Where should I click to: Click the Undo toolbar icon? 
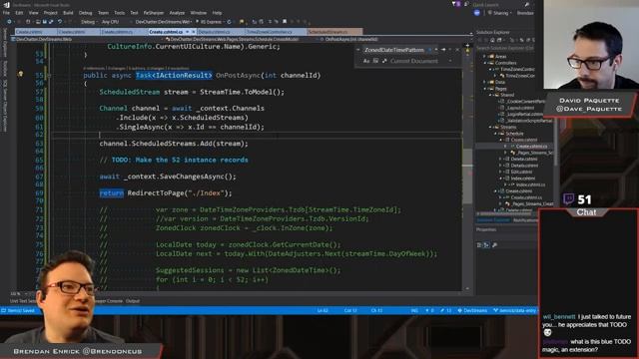(60, 22)
